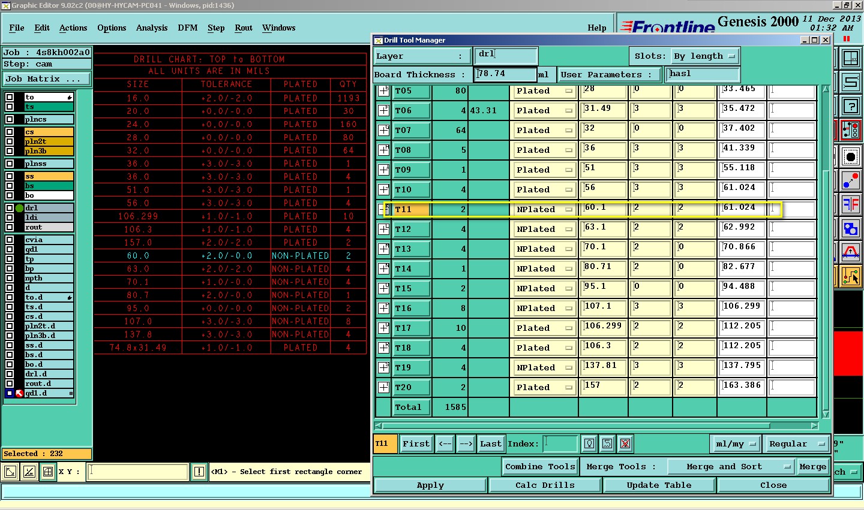Click the Calc Drills button
The width and height of the screenshot is (864, 510).
click(x=545, y=485)
